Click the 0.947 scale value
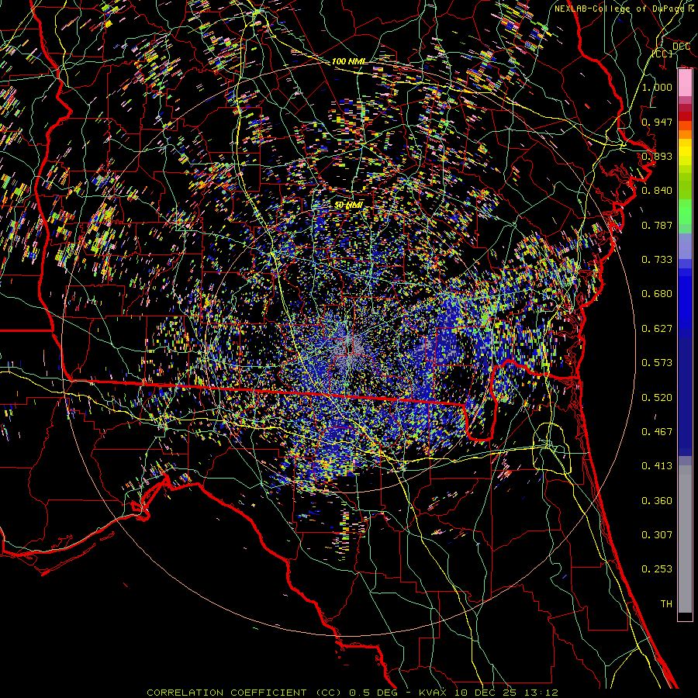The width and height of the screenshot is (698, 698). 657,122
